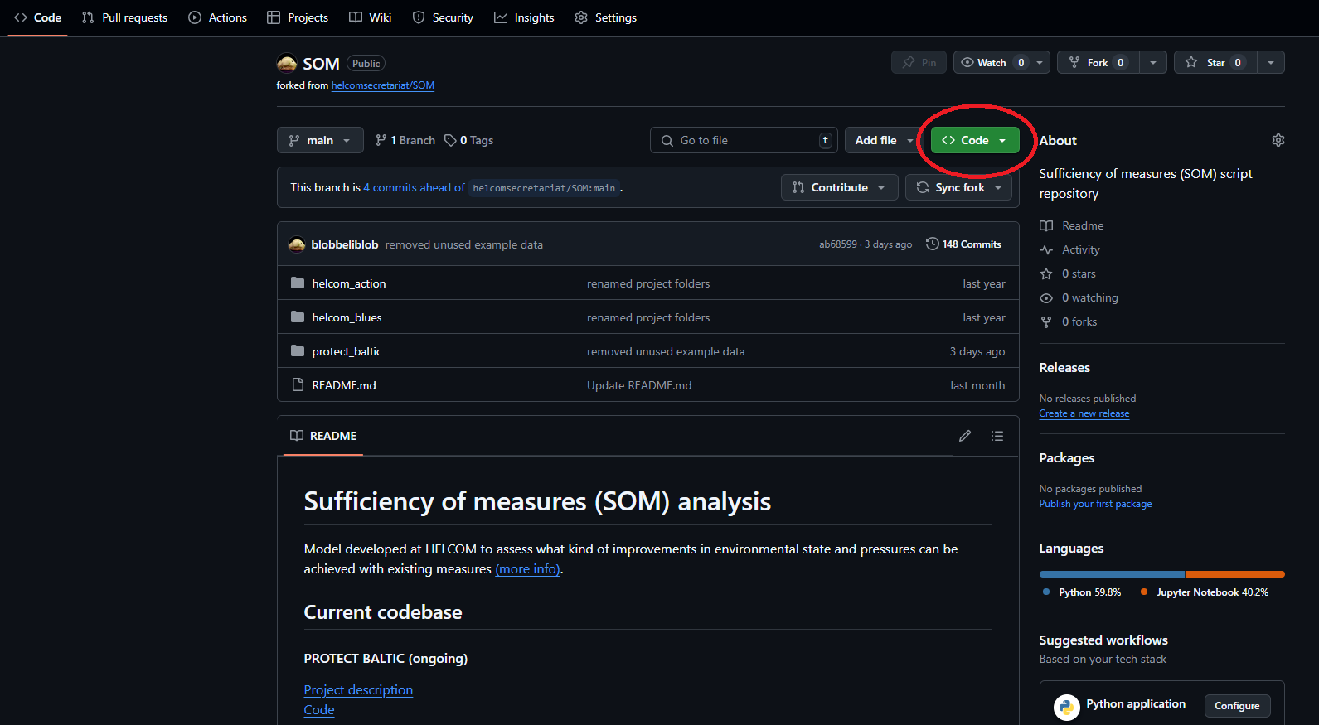Screen dimensions: 1319x725
Task: Follow the 'more info' link
Action: pyautogui.click(x=528, y=569)
